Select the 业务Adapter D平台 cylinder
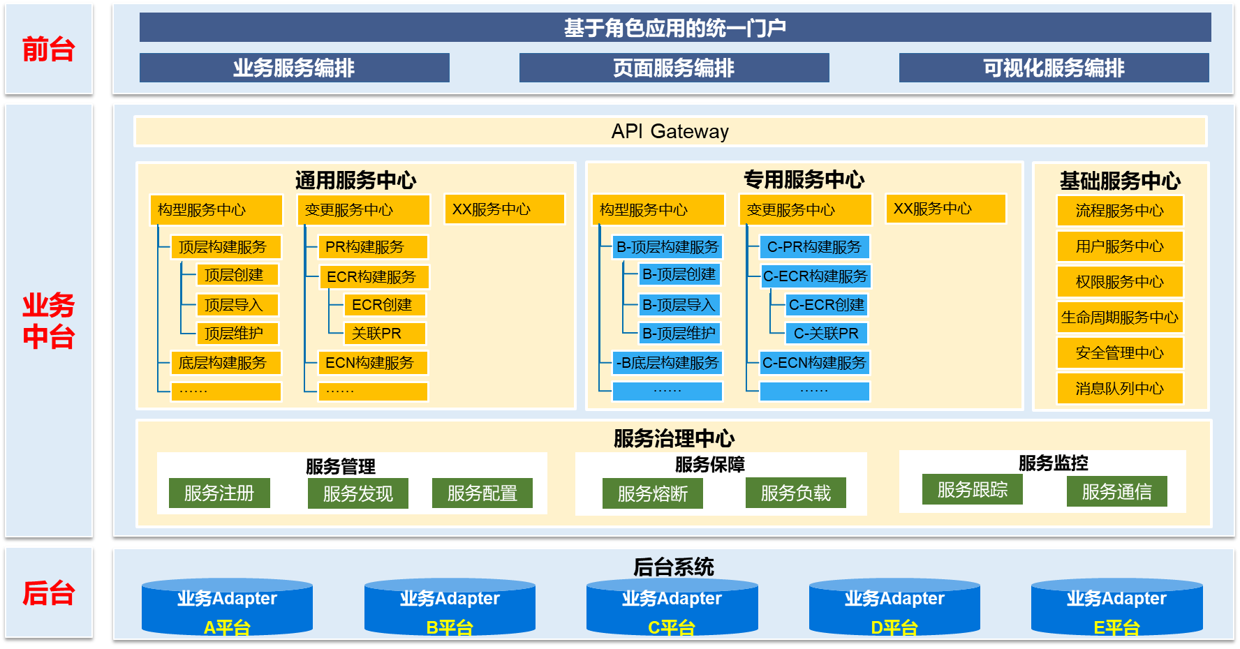This screenshot has width=1240, height=649. pyautogui.click(x=894, y=607)
